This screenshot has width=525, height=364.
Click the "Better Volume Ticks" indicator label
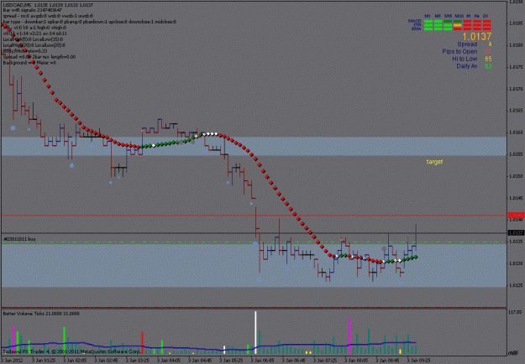(x=41, y=314)
